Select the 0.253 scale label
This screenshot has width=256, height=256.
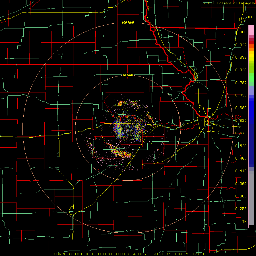point(241,209)
